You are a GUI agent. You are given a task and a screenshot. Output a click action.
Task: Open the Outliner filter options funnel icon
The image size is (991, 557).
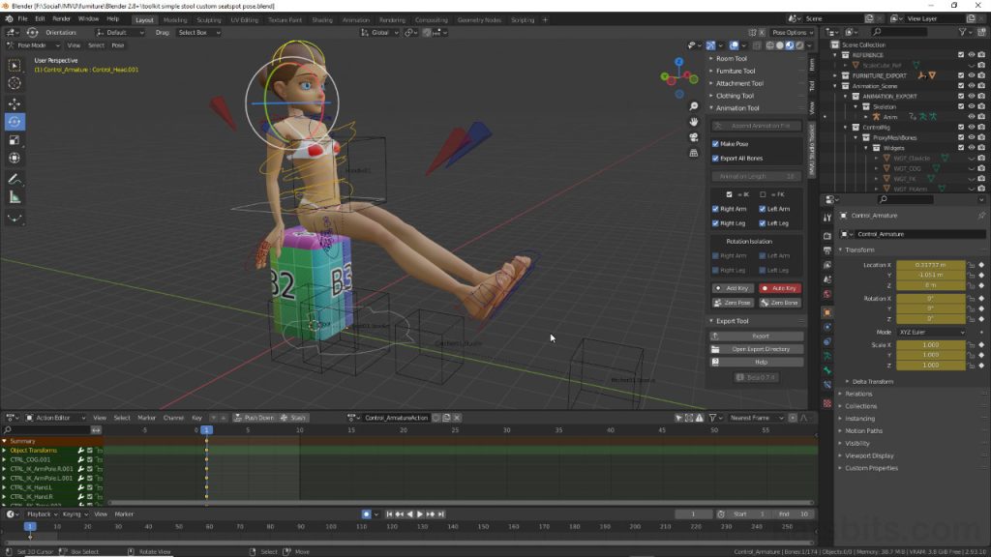tap(962, 32)
